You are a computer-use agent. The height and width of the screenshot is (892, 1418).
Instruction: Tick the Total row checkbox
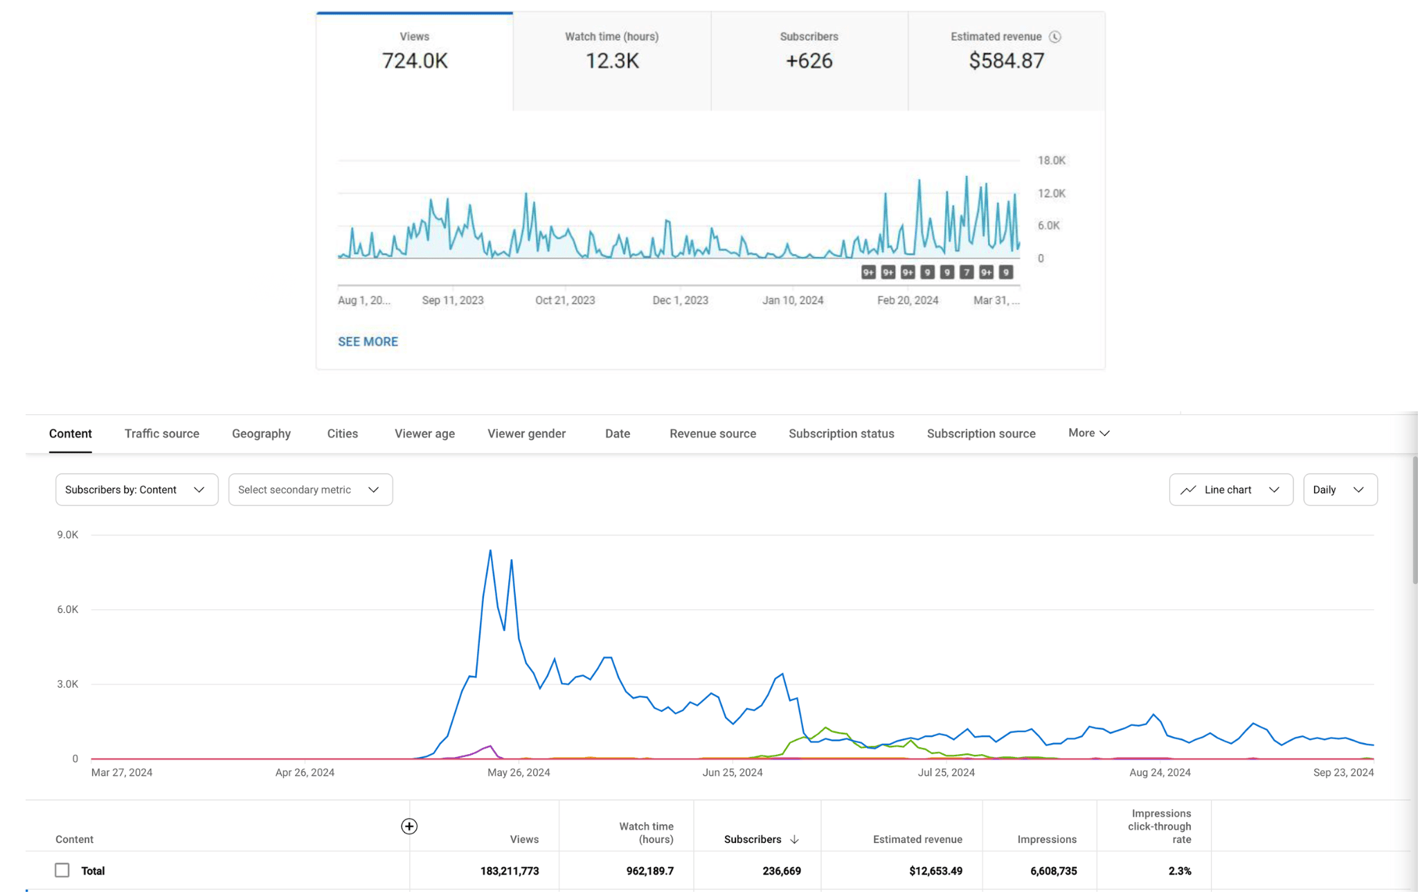point(62,871)
